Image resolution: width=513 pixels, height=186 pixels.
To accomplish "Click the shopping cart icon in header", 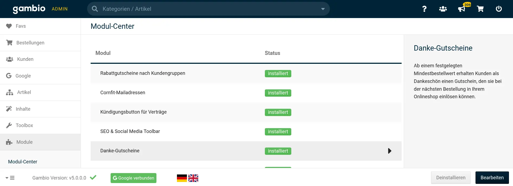I will 480,9.
